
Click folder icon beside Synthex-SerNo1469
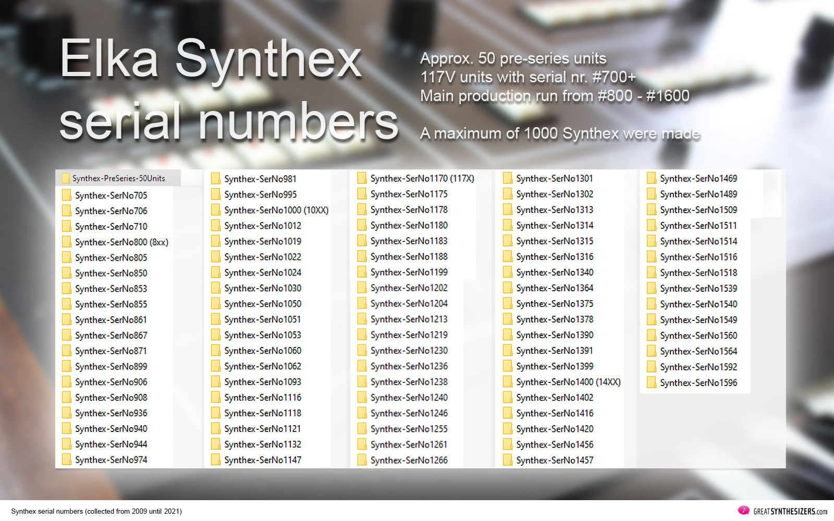651,179
